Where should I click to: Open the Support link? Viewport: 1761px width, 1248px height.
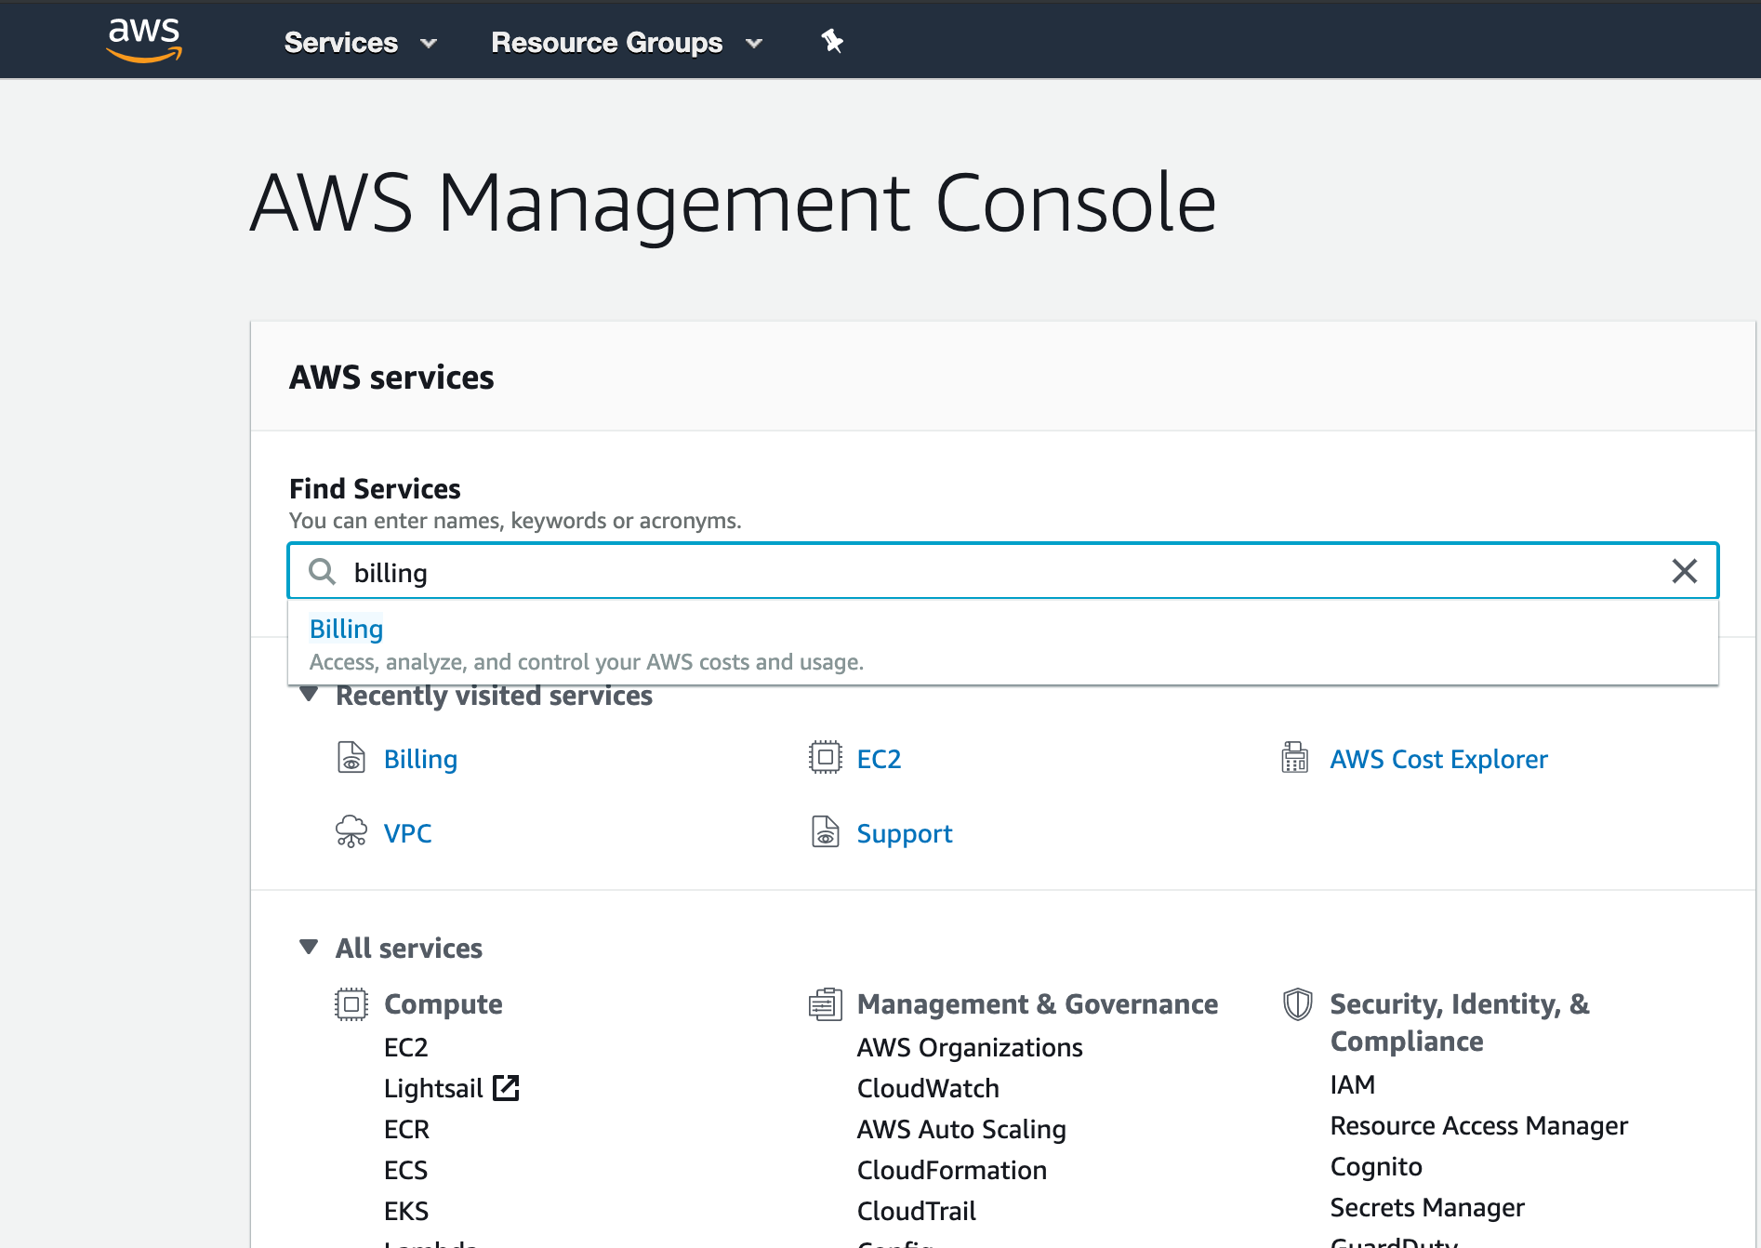(904, 833)
